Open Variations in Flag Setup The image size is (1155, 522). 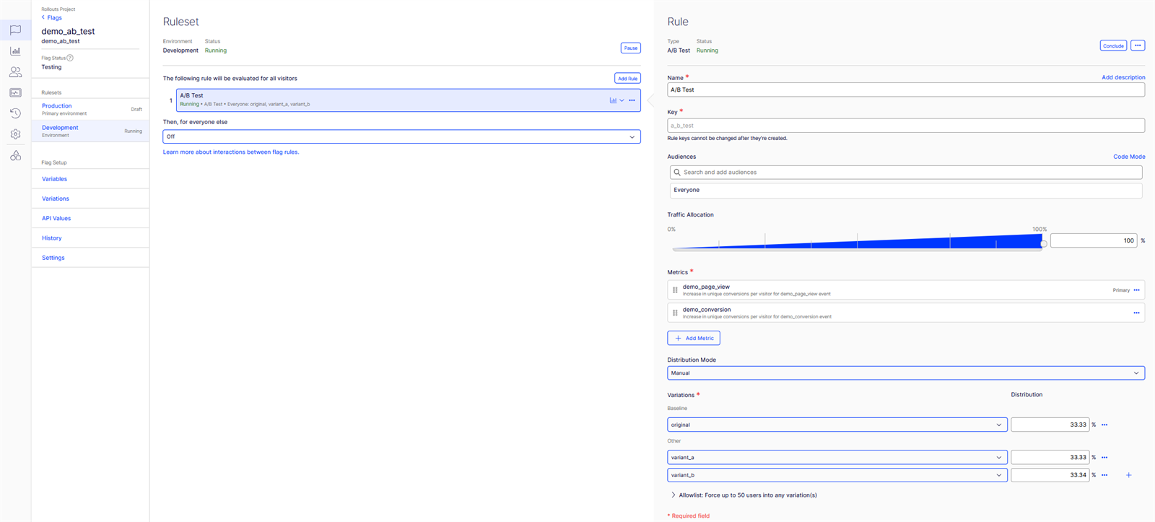tap(56, 199)
